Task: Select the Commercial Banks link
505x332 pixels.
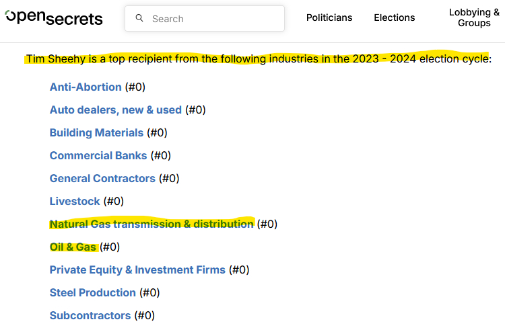Action: pos(98,155)
